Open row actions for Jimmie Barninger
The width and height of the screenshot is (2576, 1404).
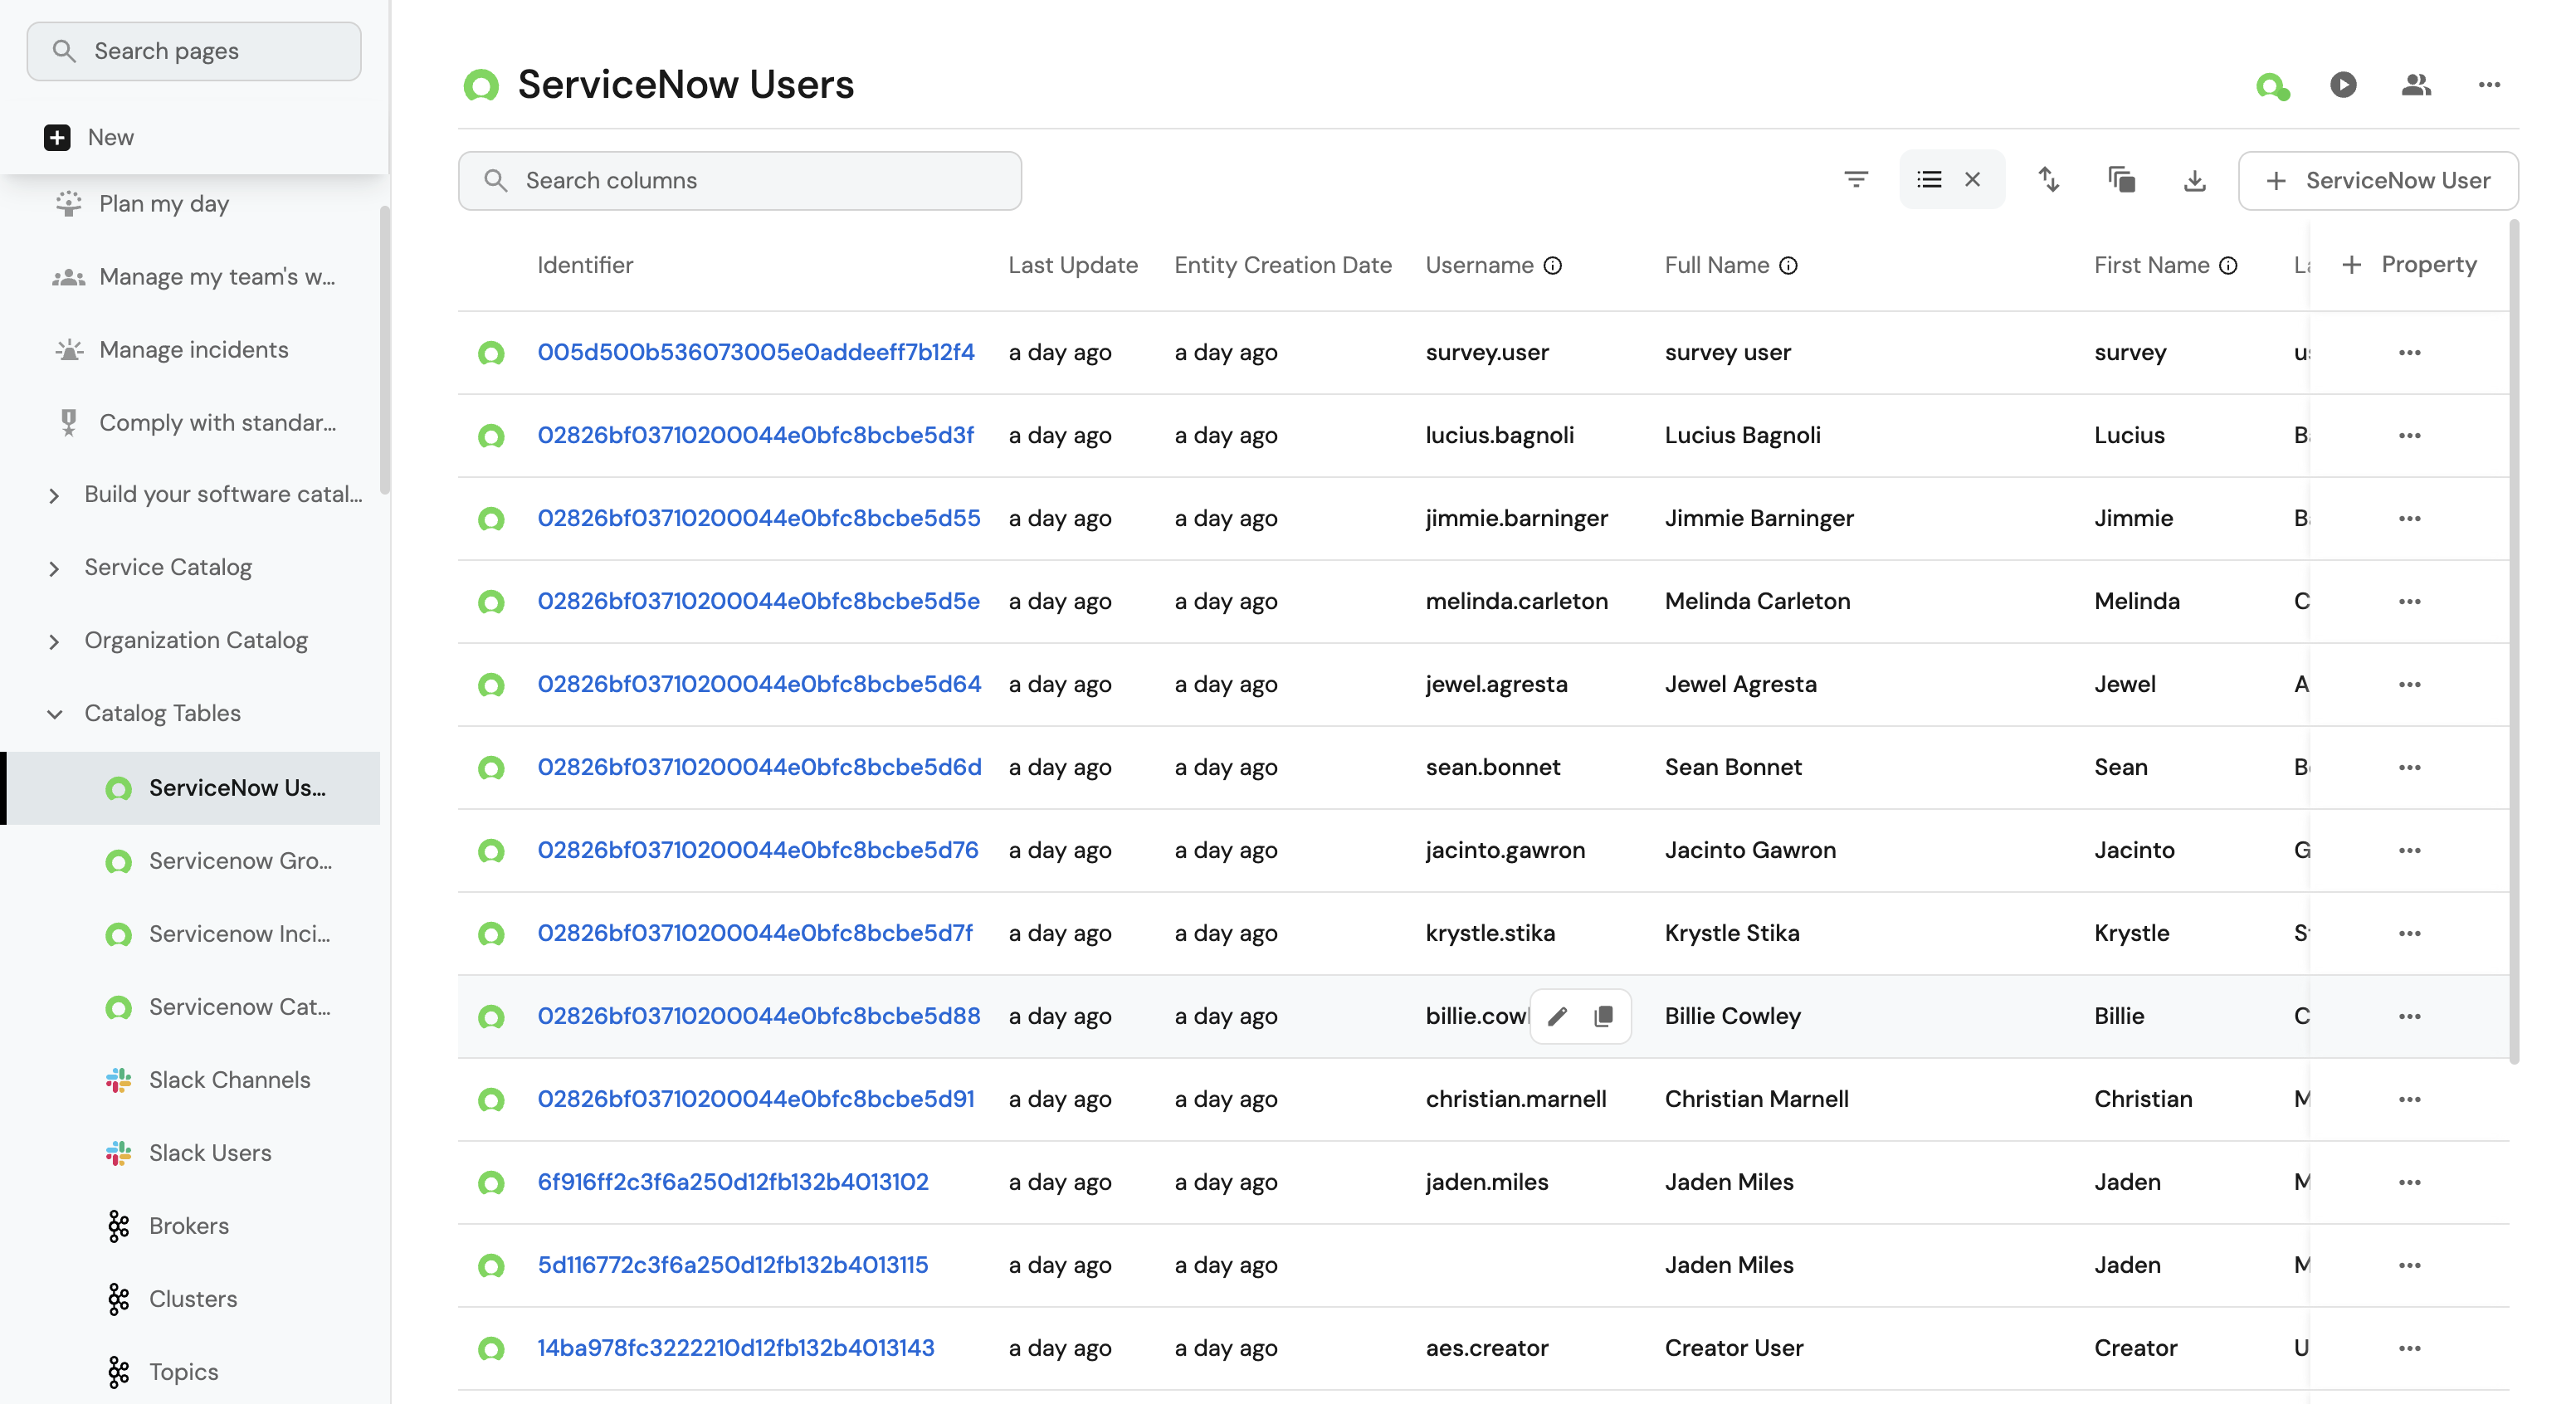point(2409,518)
